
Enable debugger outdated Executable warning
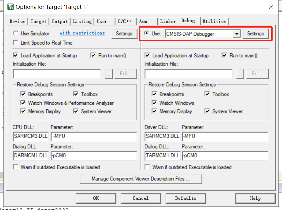(147, 167)
